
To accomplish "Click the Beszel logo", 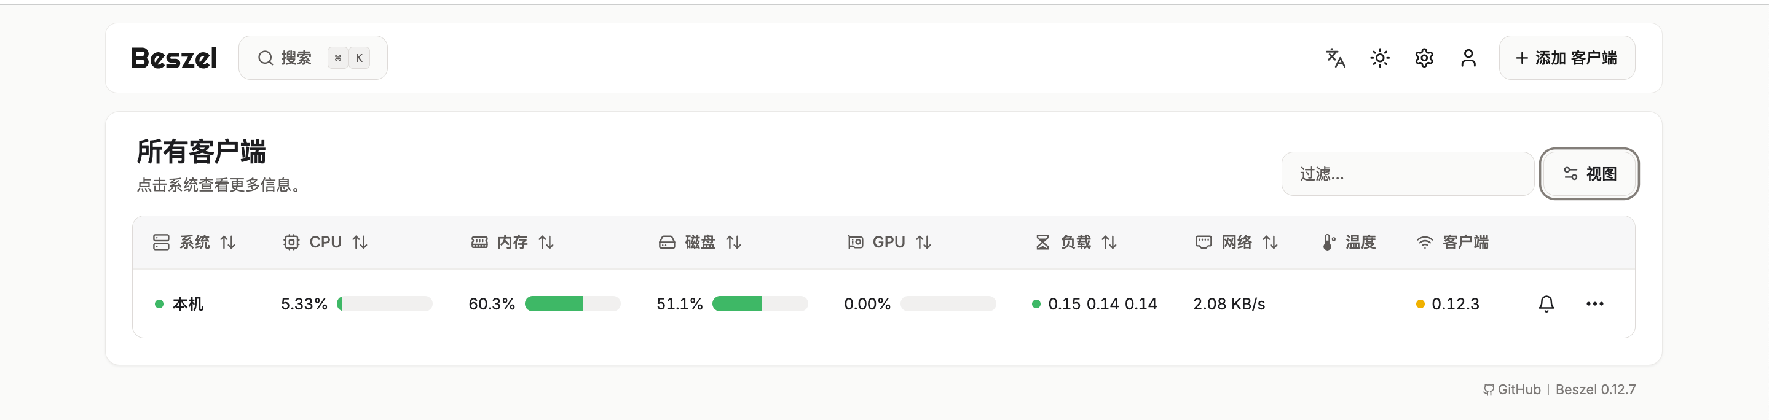I will (x=174, y=58).
